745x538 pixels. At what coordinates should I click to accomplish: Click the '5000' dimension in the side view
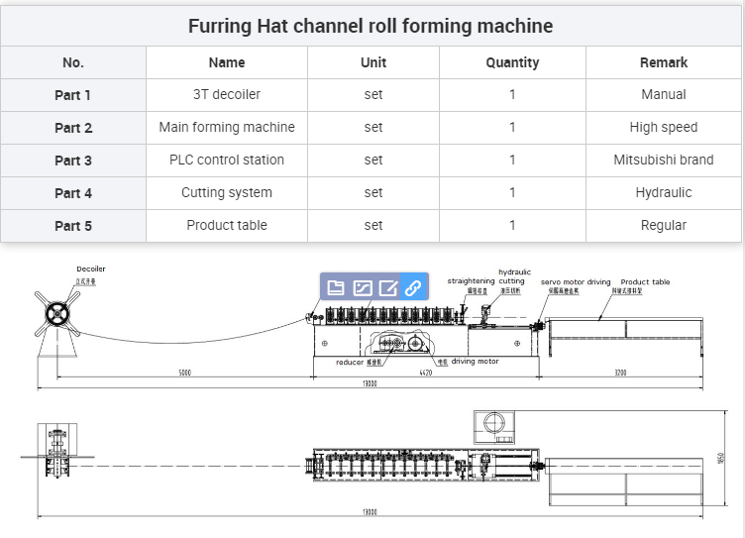pyautogui.click(x=185, y=373)
